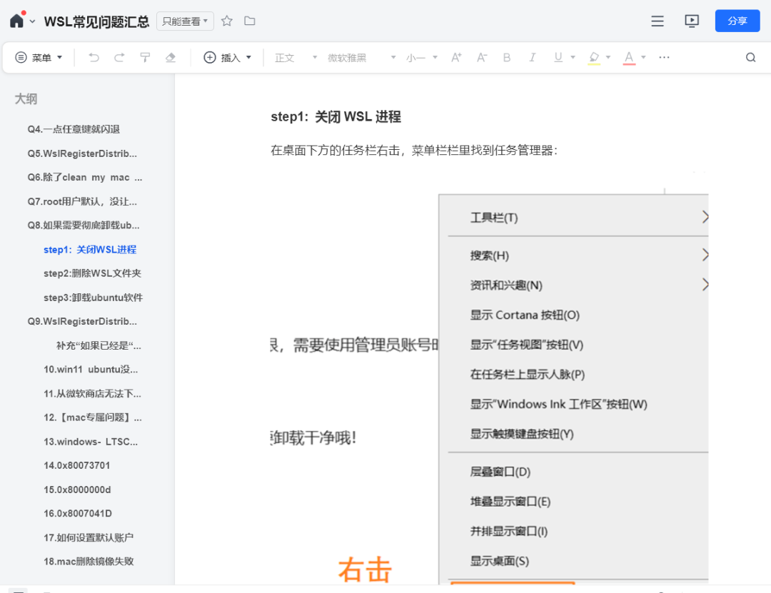Click 显示桌面(S) menu entry
Screen dimensions: 771x593
(500, 561)
